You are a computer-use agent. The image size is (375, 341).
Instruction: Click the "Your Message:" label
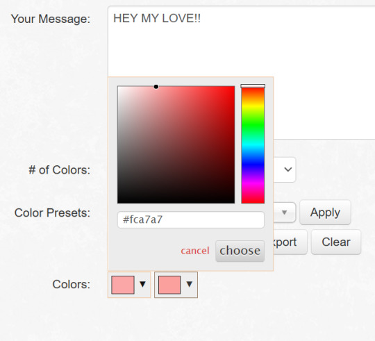pyautogui.click(x=51, y=19)
